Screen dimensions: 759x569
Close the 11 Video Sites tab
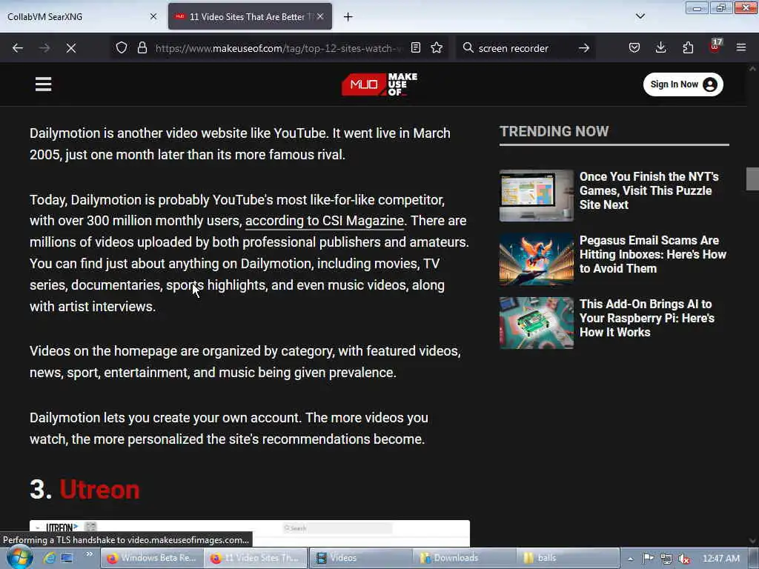coord(320,16)
